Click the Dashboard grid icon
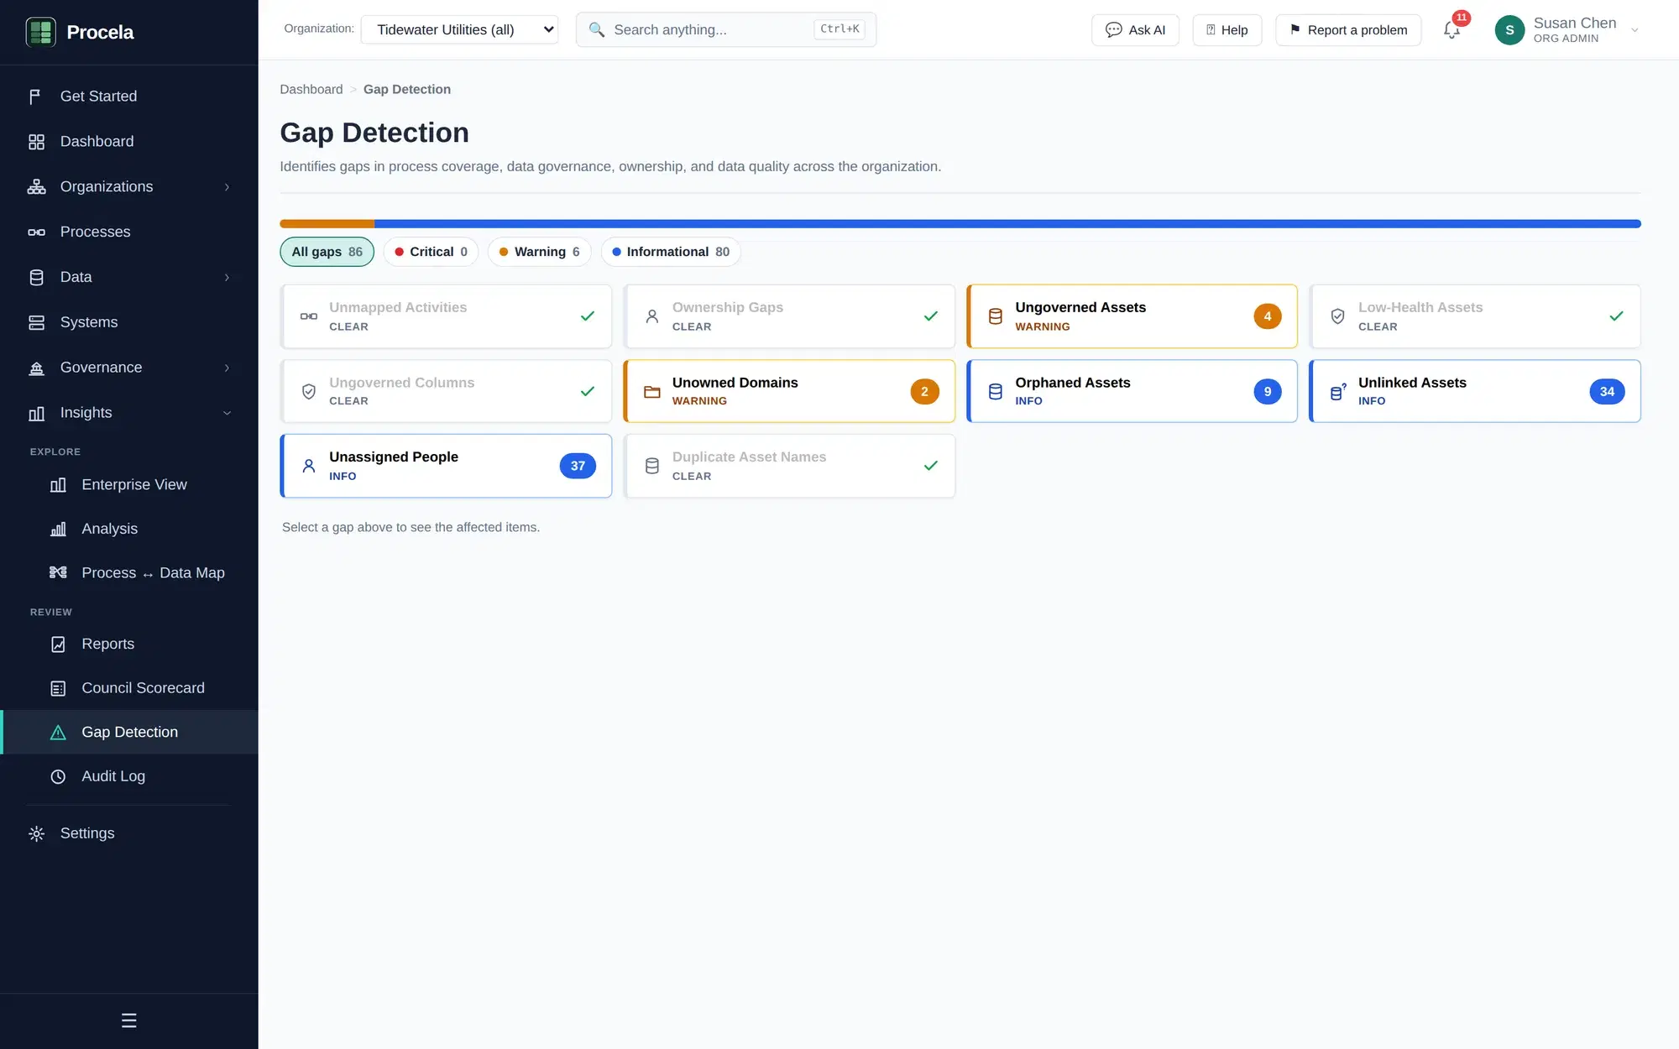 (36, 142)
